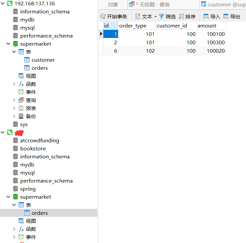Click 开始事务 begin transaction button
246x243 pixels.
[114, 16]
